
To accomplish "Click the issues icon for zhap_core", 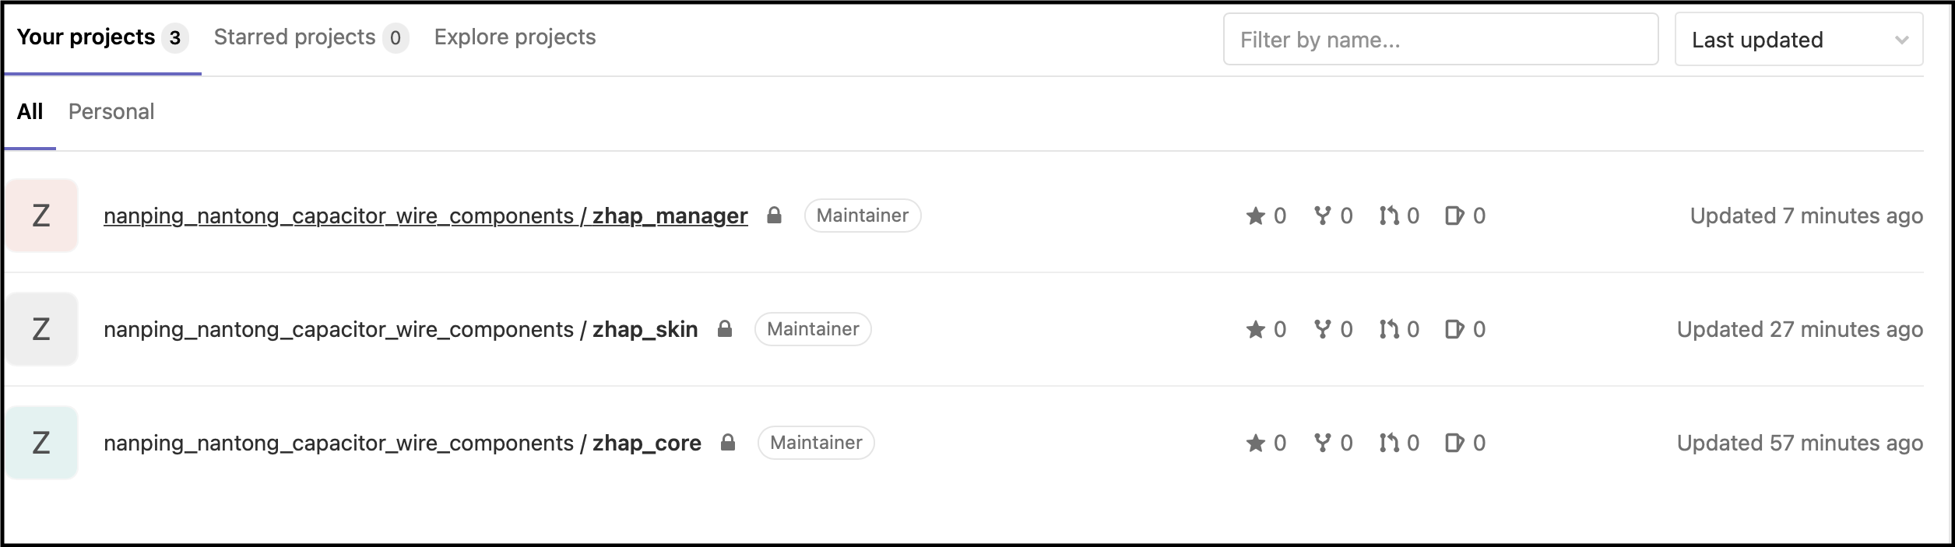I will click(1454, 443).
